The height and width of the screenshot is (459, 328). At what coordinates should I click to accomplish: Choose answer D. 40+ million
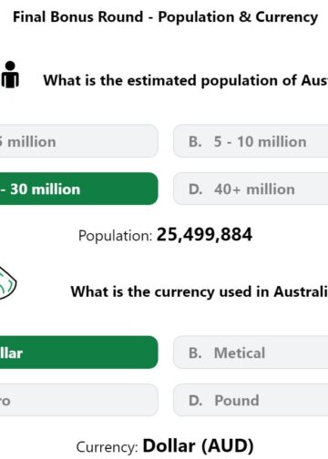click(251, 189)
